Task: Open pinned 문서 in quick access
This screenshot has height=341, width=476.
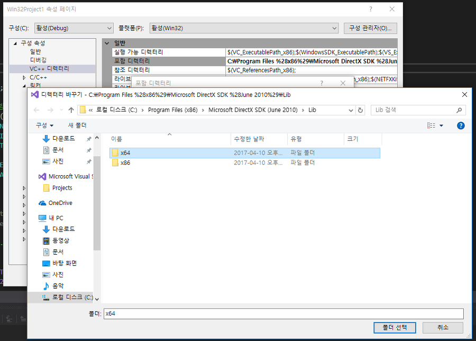Action: tap(58, 150)
